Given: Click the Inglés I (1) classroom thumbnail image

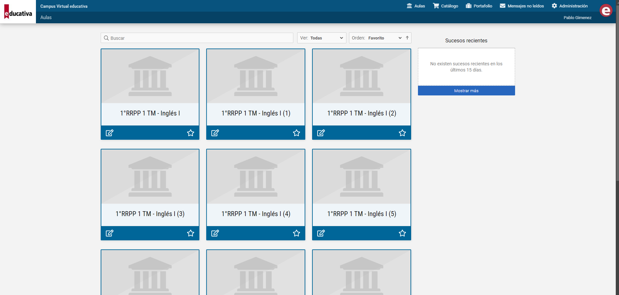Looking at the screenshot, I should (256, 76).
